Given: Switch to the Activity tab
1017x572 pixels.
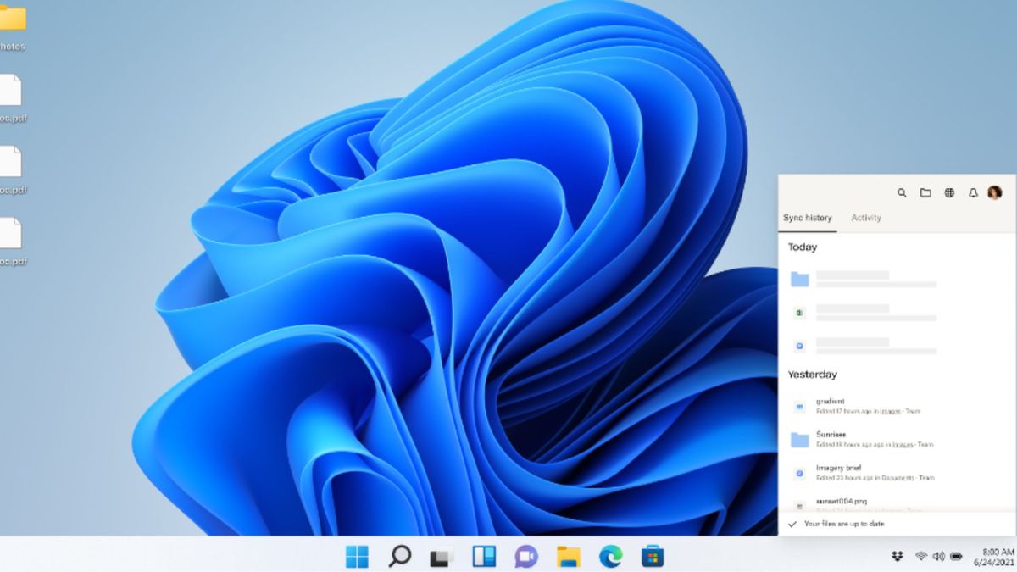Looking at the screenshot, I should point(866,218).
